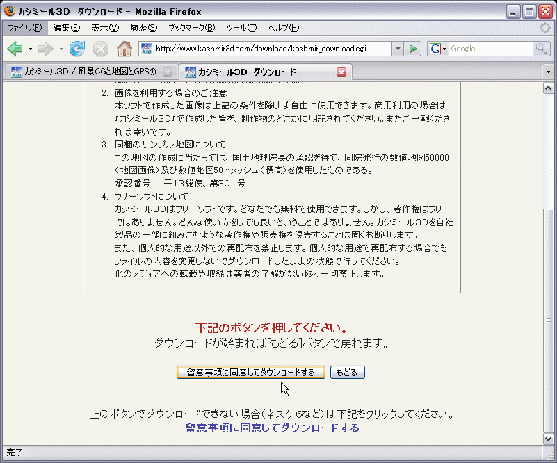This screenshot has width=557, height=463.
Task: Click the heading 画像を利用する場合のご注意
Action: click(x=170, y=93)
